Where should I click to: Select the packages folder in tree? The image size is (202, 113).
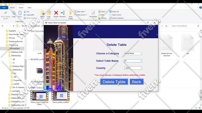pos(15,91)
